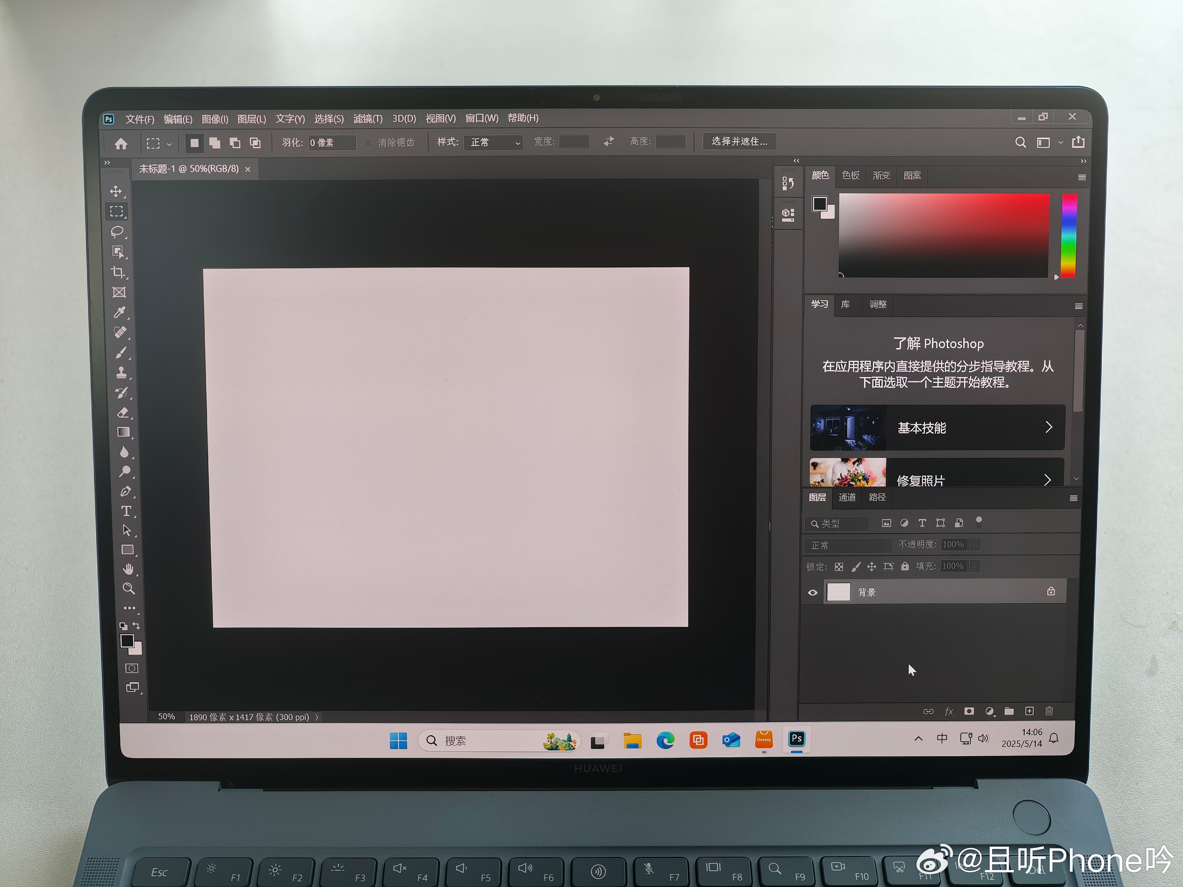Image resolution: width=1183 pixels, height=887 pixels.
Task: Select the Eyedropper tool
Action: tap(120, 312)
